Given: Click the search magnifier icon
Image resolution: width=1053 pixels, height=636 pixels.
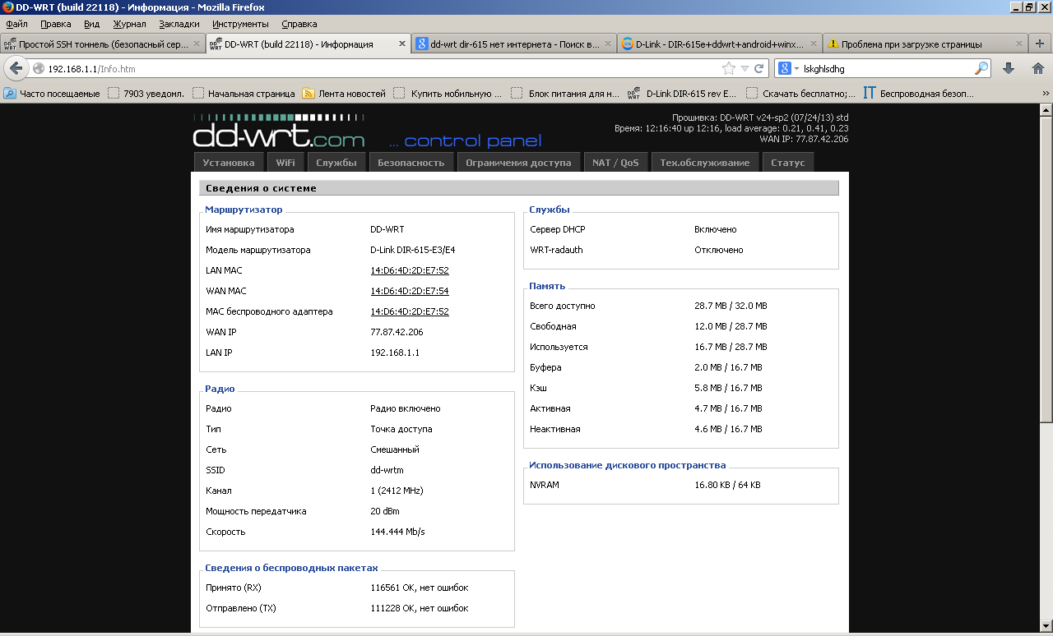Looking at the screenshot, I should 981,69.
